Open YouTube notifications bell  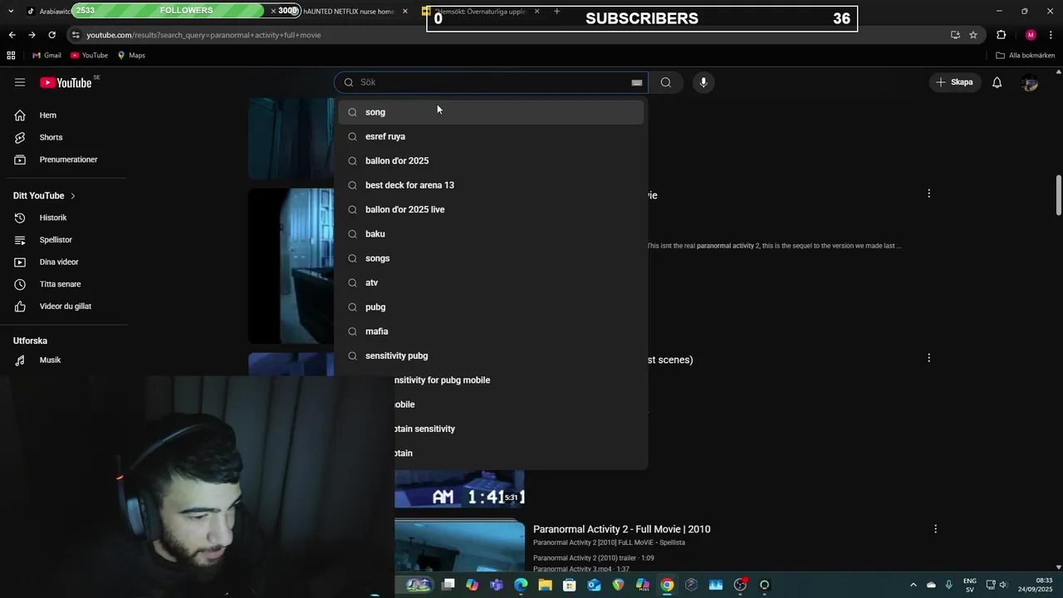(997, 82)
